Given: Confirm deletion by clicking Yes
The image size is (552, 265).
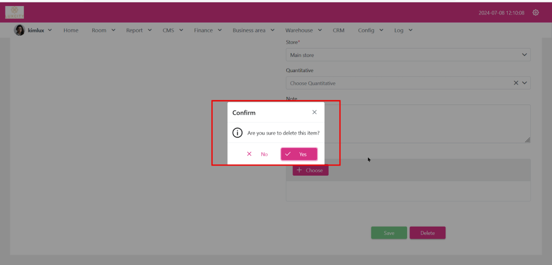Looking at the screenshot, I should 299,154.
